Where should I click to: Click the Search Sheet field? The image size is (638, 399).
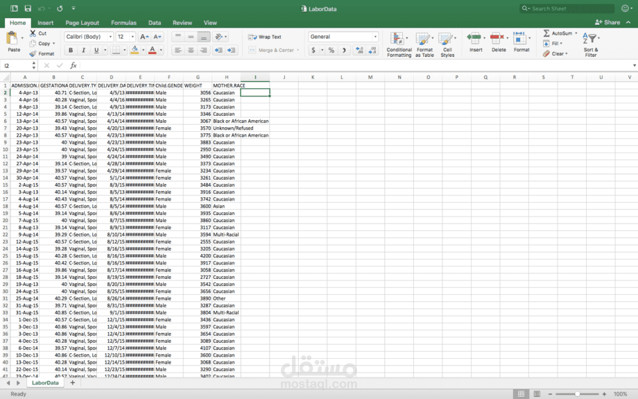(x=567, y=8)
